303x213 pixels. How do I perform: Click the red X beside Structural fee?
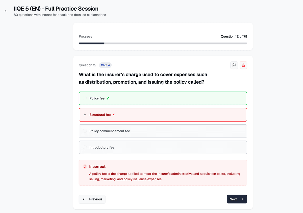click(x=113, y=115)
